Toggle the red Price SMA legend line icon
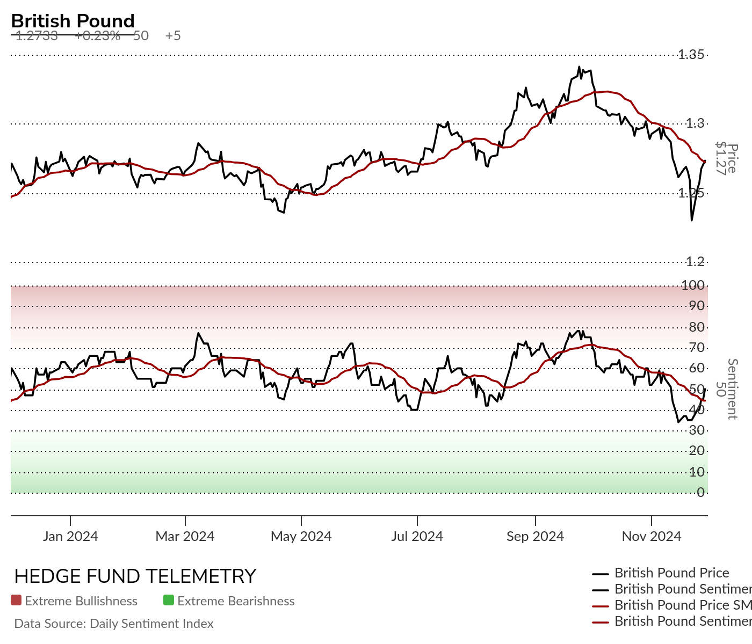 coord(601,606)
